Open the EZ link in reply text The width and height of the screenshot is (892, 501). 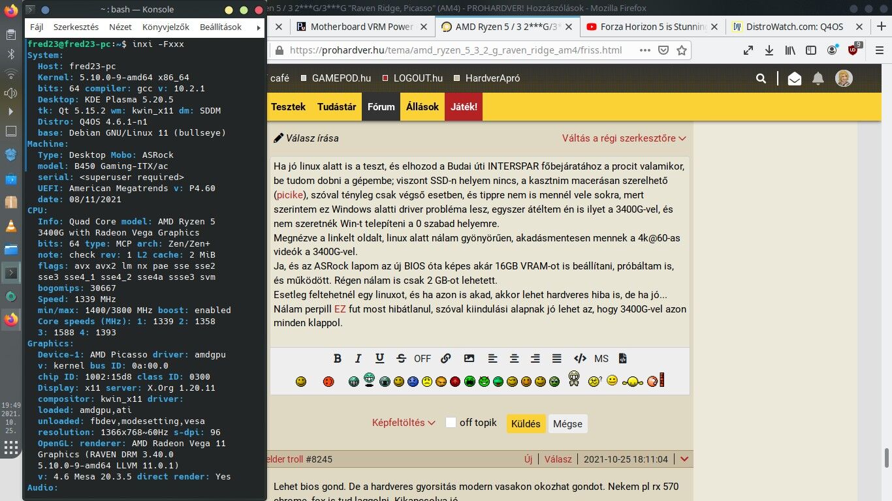click(340, 309)
